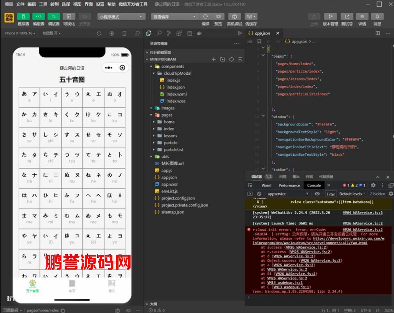This screenshot has width=394, height=313.
Task: Open the mini program mode (小程序模式) dropdown
Action: (x=121, y=17)
